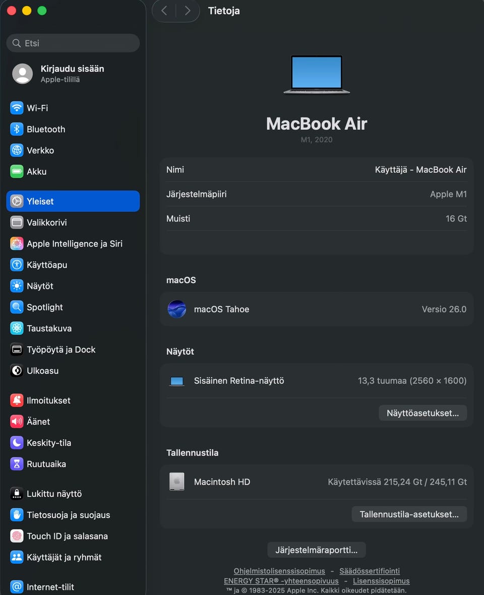Open the Ilmoitukset bell icon
The image size is (484, 595).
[x=17, y=400]
